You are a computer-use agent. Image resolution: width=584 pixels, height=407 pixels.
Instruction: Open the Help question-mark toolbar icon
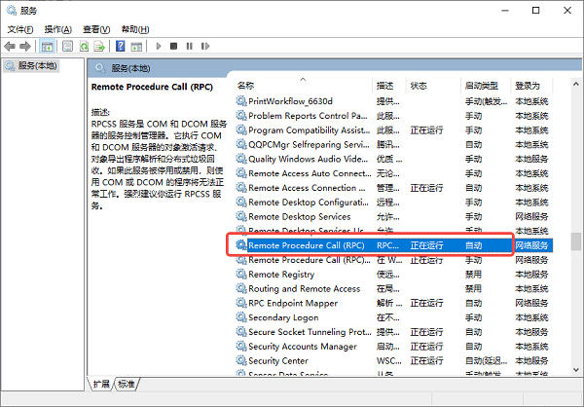pyautogui.click(x=121, y=46)
